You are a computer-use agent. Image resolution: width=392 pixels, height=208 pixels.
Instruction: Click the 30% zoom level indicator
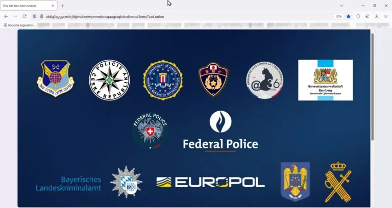(338, 16)
